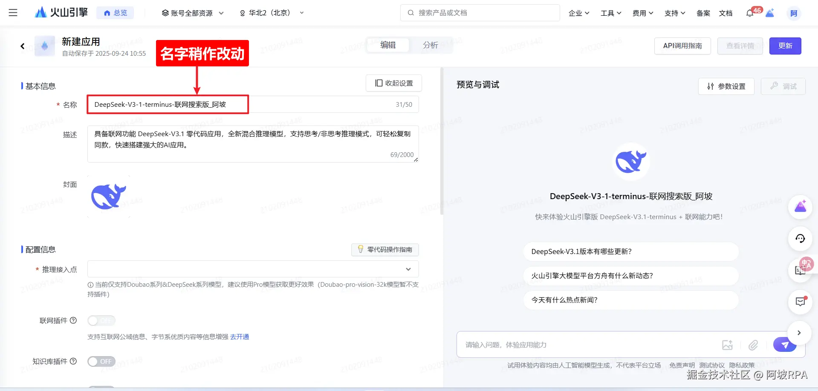Go to 总览 overview
Image resolution: width=818 pixels, height=391 pixels.
click(115, 13)
